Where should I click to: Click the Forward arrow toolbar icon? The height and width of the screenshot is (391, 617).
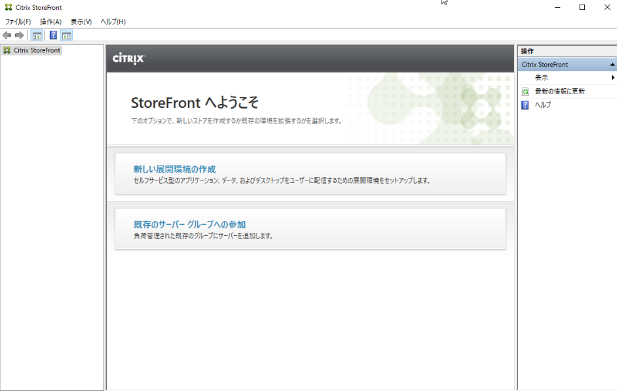[x=19, y=35]
